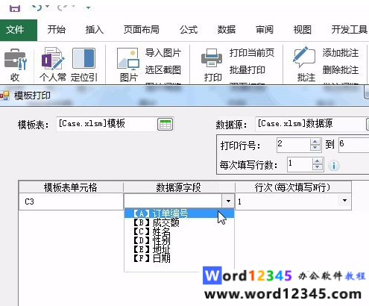
Task: Select 【E】地址 from the list
Action: point(179,249)
